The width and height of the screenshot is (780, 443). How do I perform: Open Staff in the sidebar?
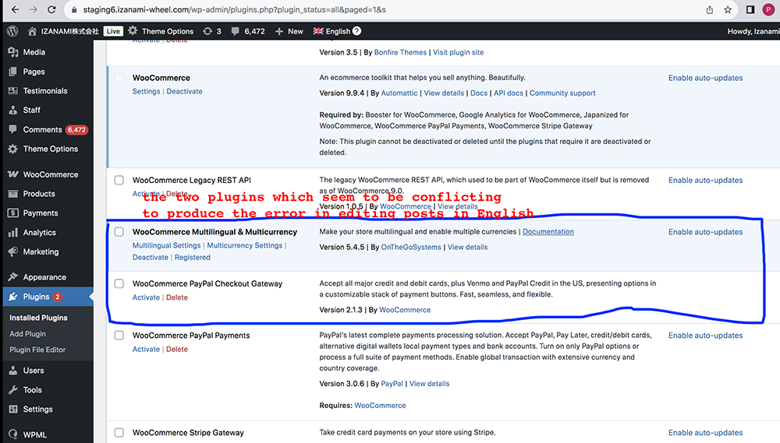point(31,111)
